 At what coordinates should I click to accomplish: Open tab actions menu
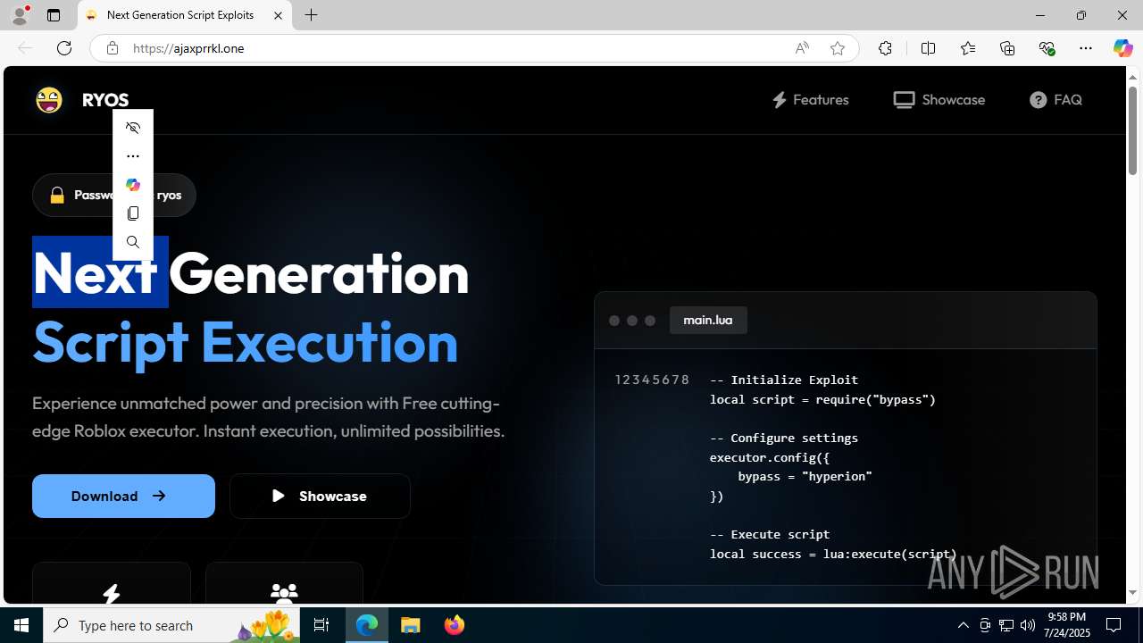(54, 15)
